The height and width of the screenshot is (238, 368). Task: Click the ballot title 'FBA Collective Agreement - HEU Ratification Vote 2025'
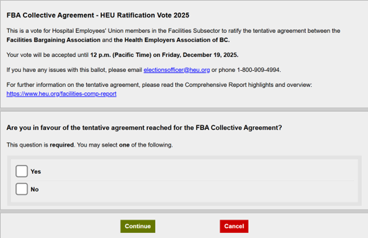coord(98,15)
